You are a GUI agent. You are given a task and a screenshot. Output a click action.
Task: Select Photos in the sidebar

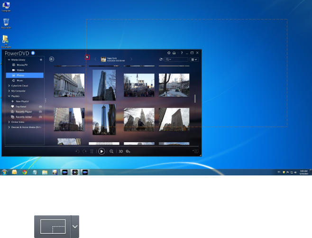click(25, 75)
